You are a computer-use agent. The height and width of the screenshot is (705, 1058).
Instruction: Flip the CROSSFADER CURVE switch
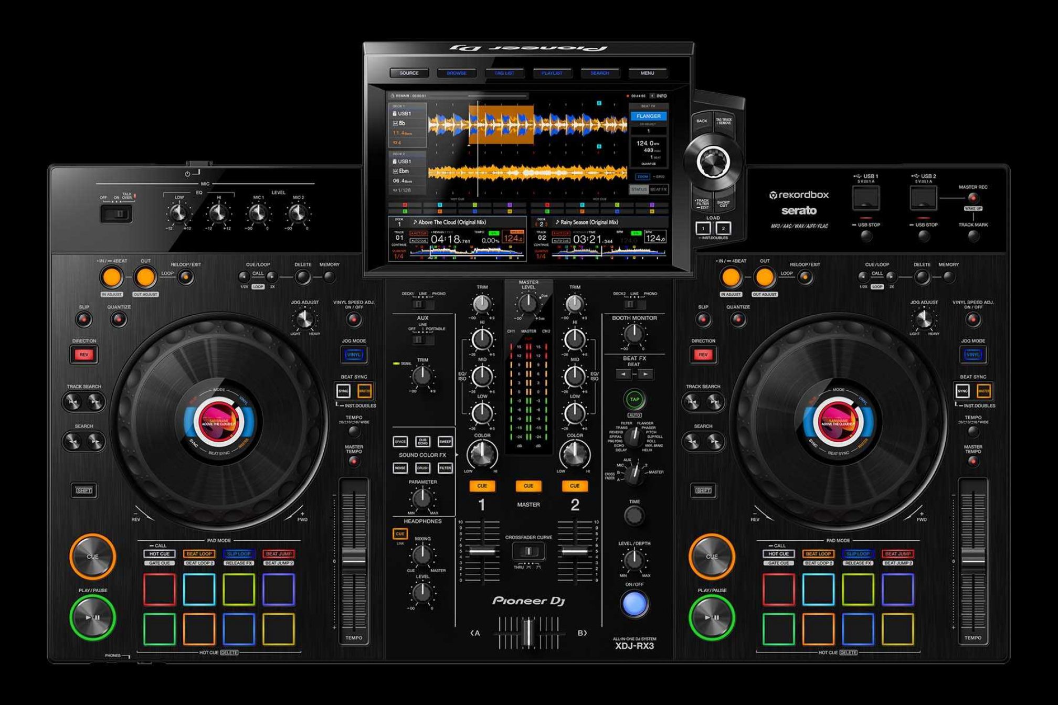point(528,551)
